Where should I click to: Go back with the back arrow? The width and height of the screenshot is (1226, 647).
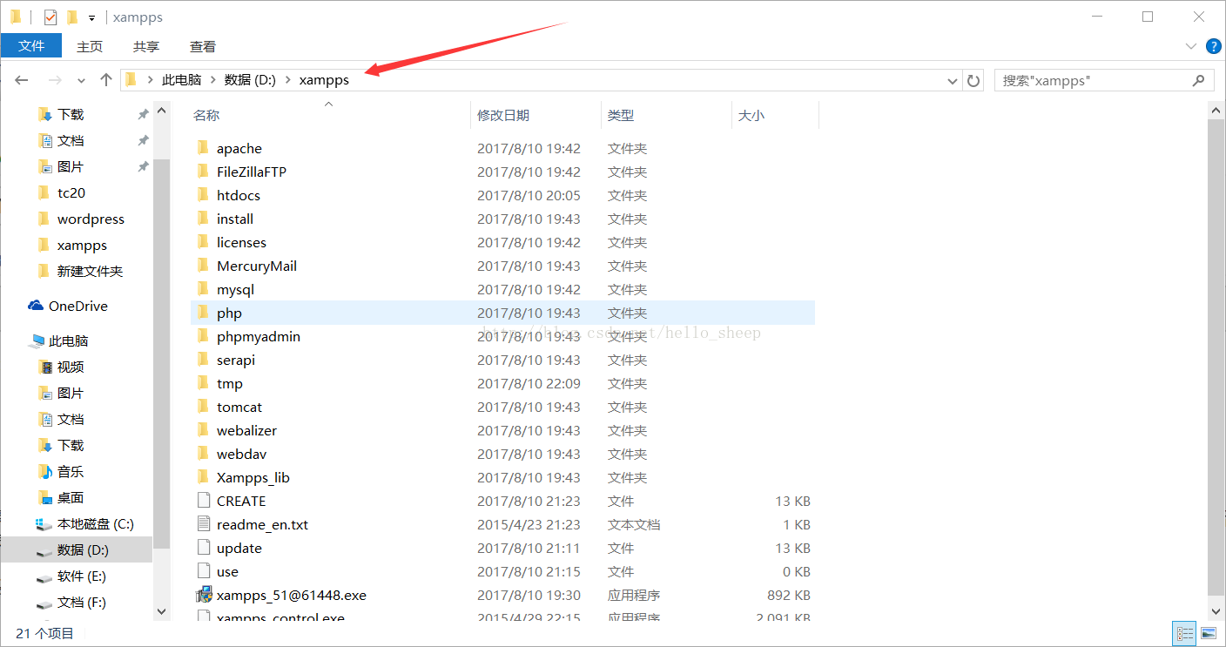pyautogui.click(x=22, y=80)
